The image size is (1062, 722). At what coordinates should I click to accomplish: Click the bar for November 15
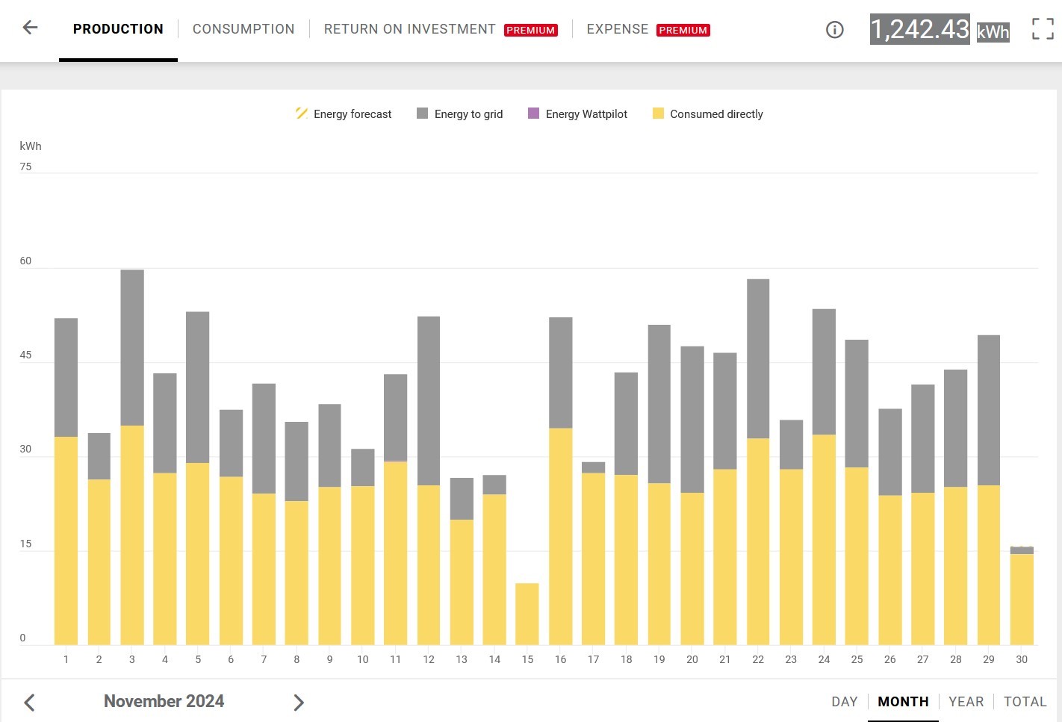(x=527, y=614)
